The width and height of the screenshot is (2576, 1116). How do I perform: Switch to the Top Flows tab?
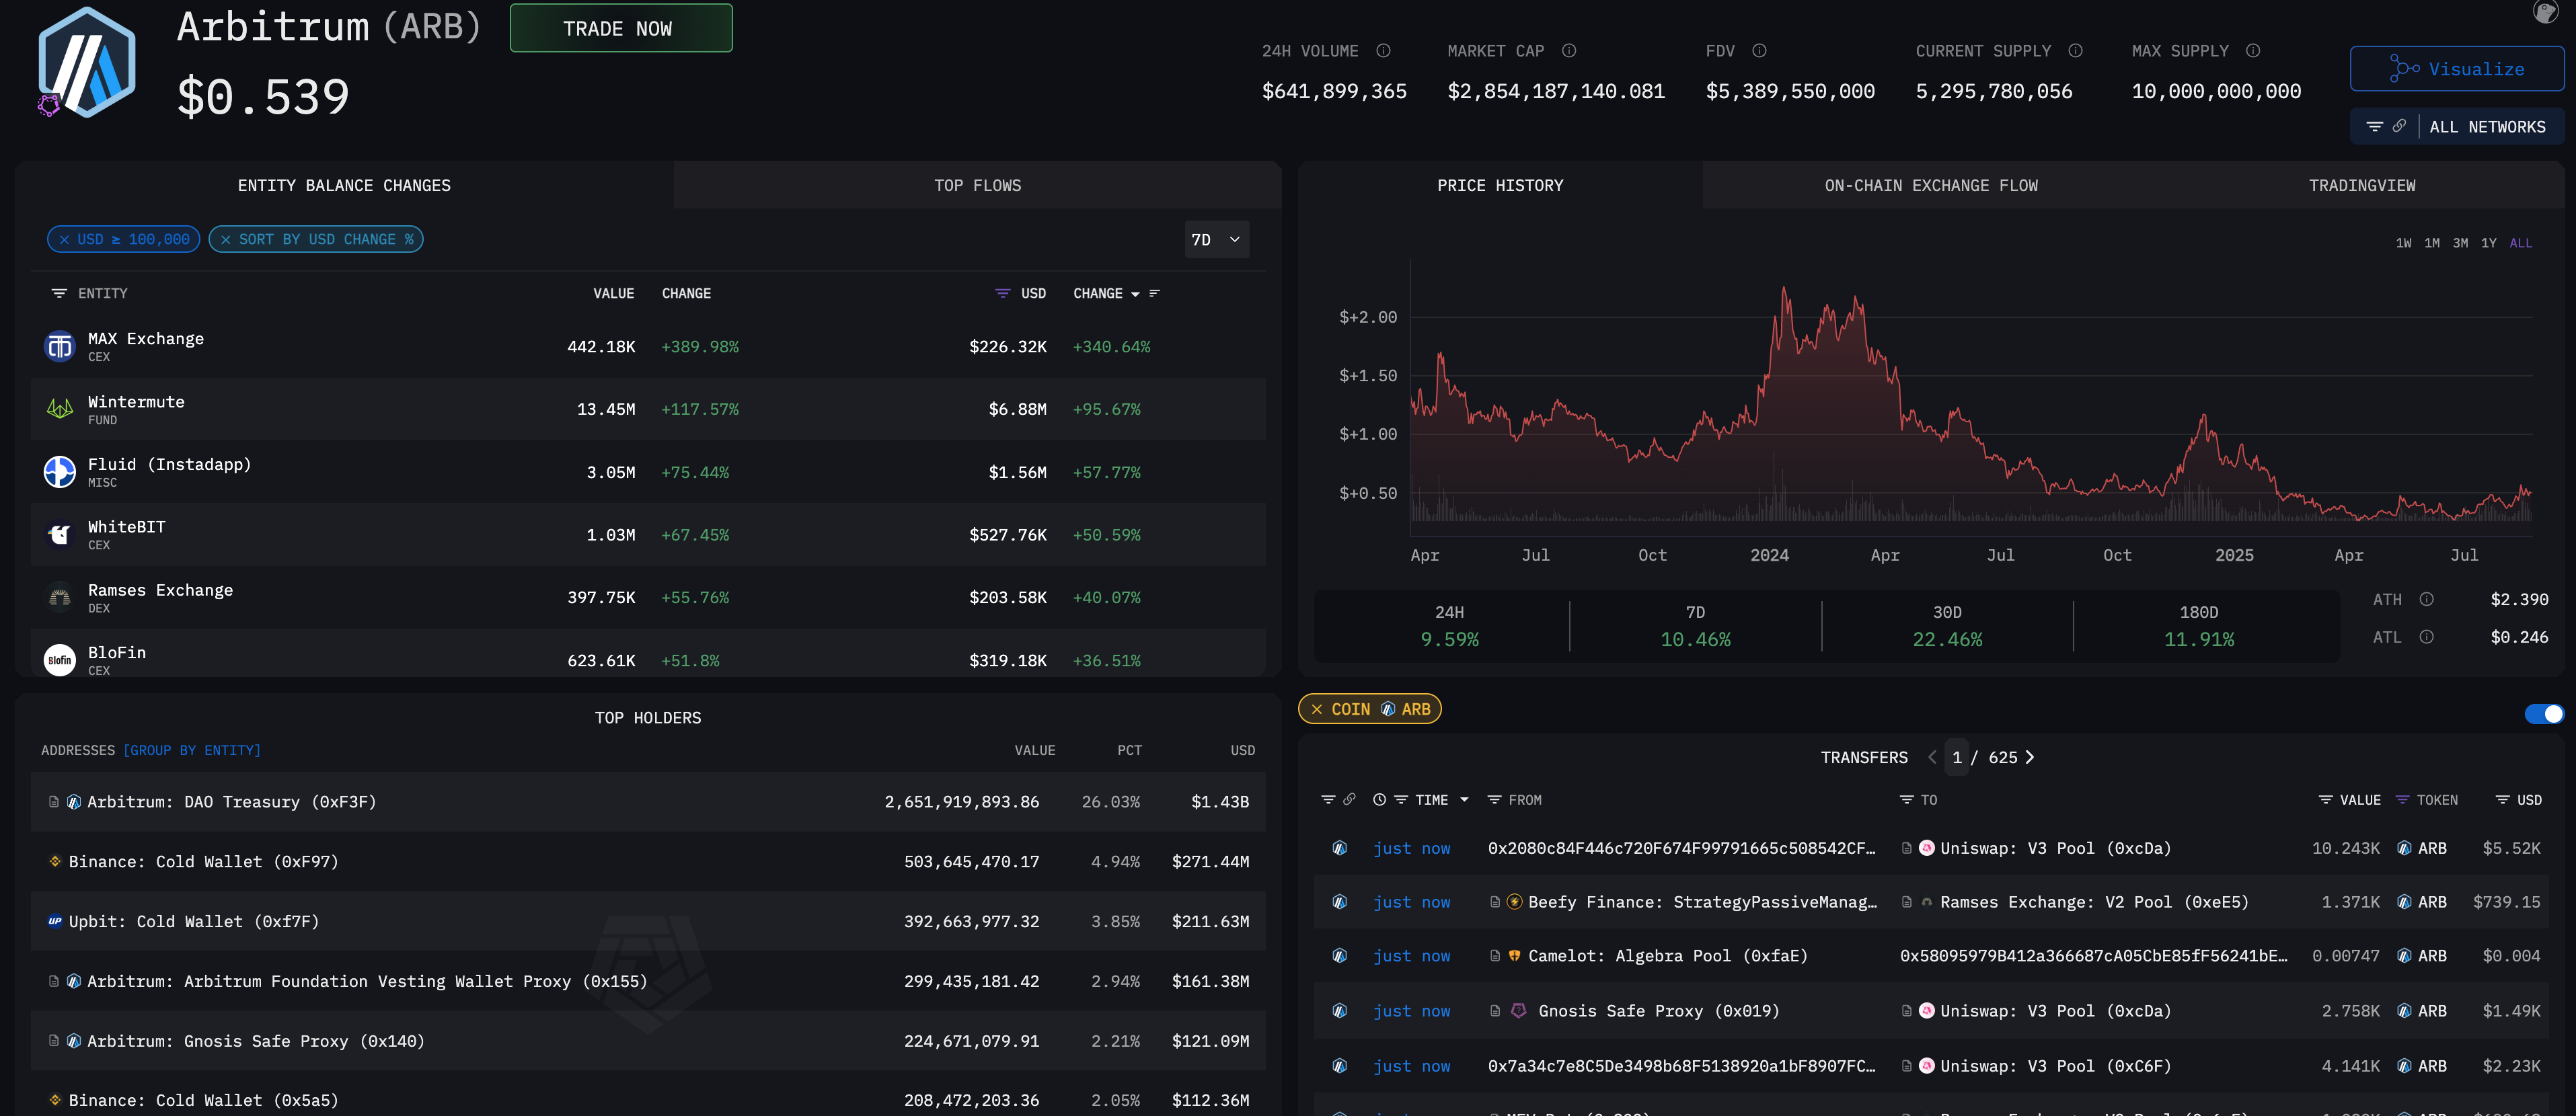tap(977, 185)
